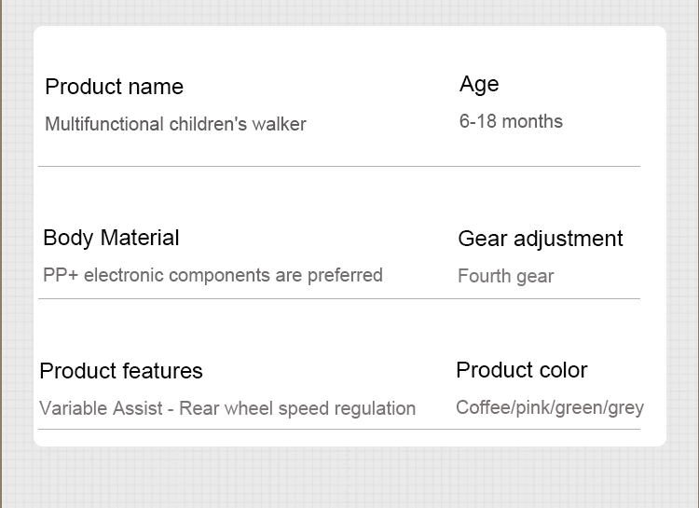Pick the word "pink" in color list

tap(530, 407)
